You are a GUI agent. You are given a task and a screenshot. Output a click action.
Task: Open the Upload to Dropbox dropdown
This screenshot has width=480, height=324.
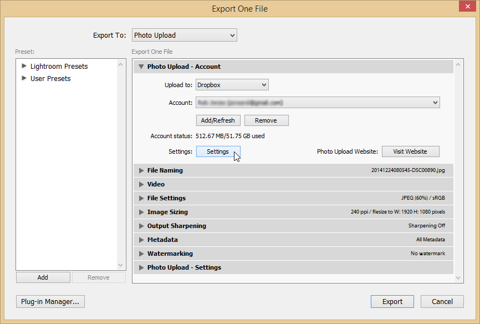[232, 85]
